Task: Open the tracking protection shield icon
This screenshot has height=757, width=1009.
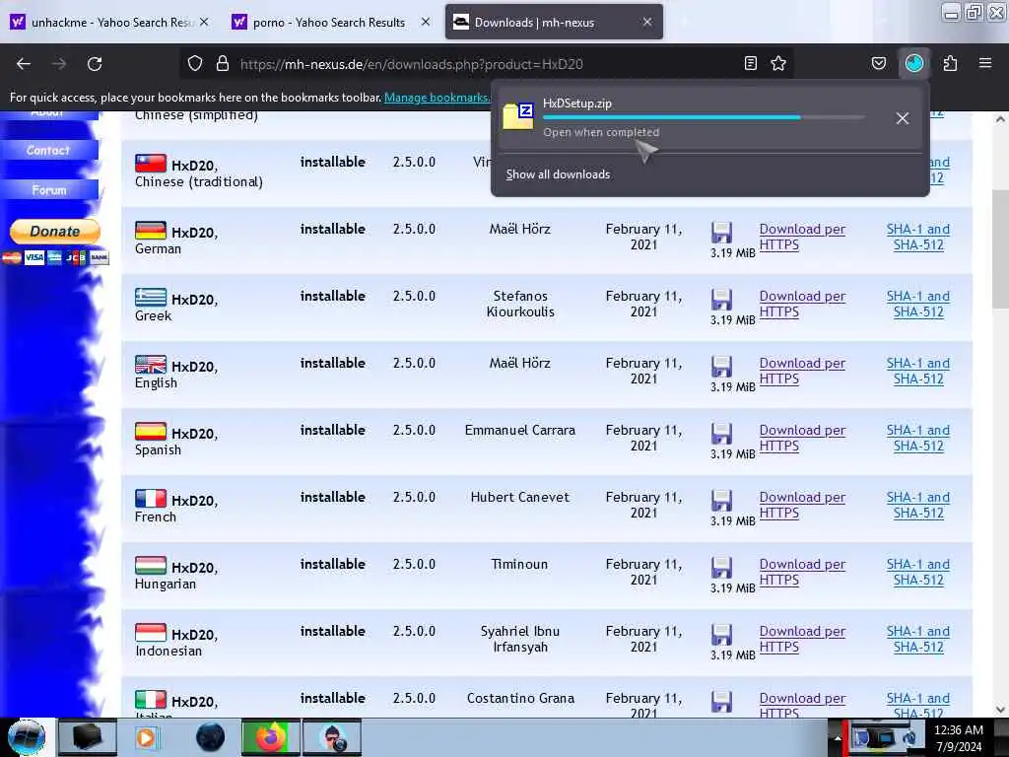Action: (195, 63)
